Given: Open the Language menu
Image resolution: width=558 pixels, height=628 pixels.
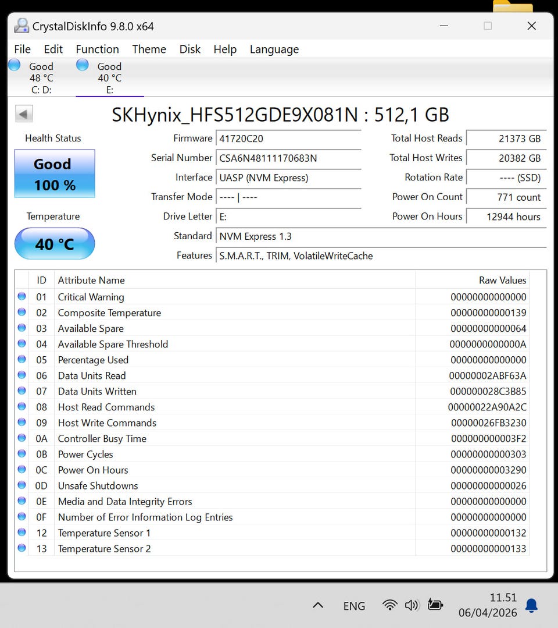Looking at the screenshot, I should pyautogui.click(x=274, y=49).
